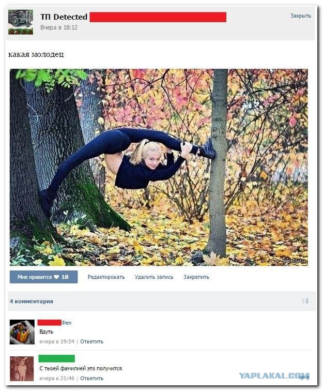The height and width of the screenshot is (391, 323).
Task: Open first commenter's crayon avatar
Action: click(22, 332)
